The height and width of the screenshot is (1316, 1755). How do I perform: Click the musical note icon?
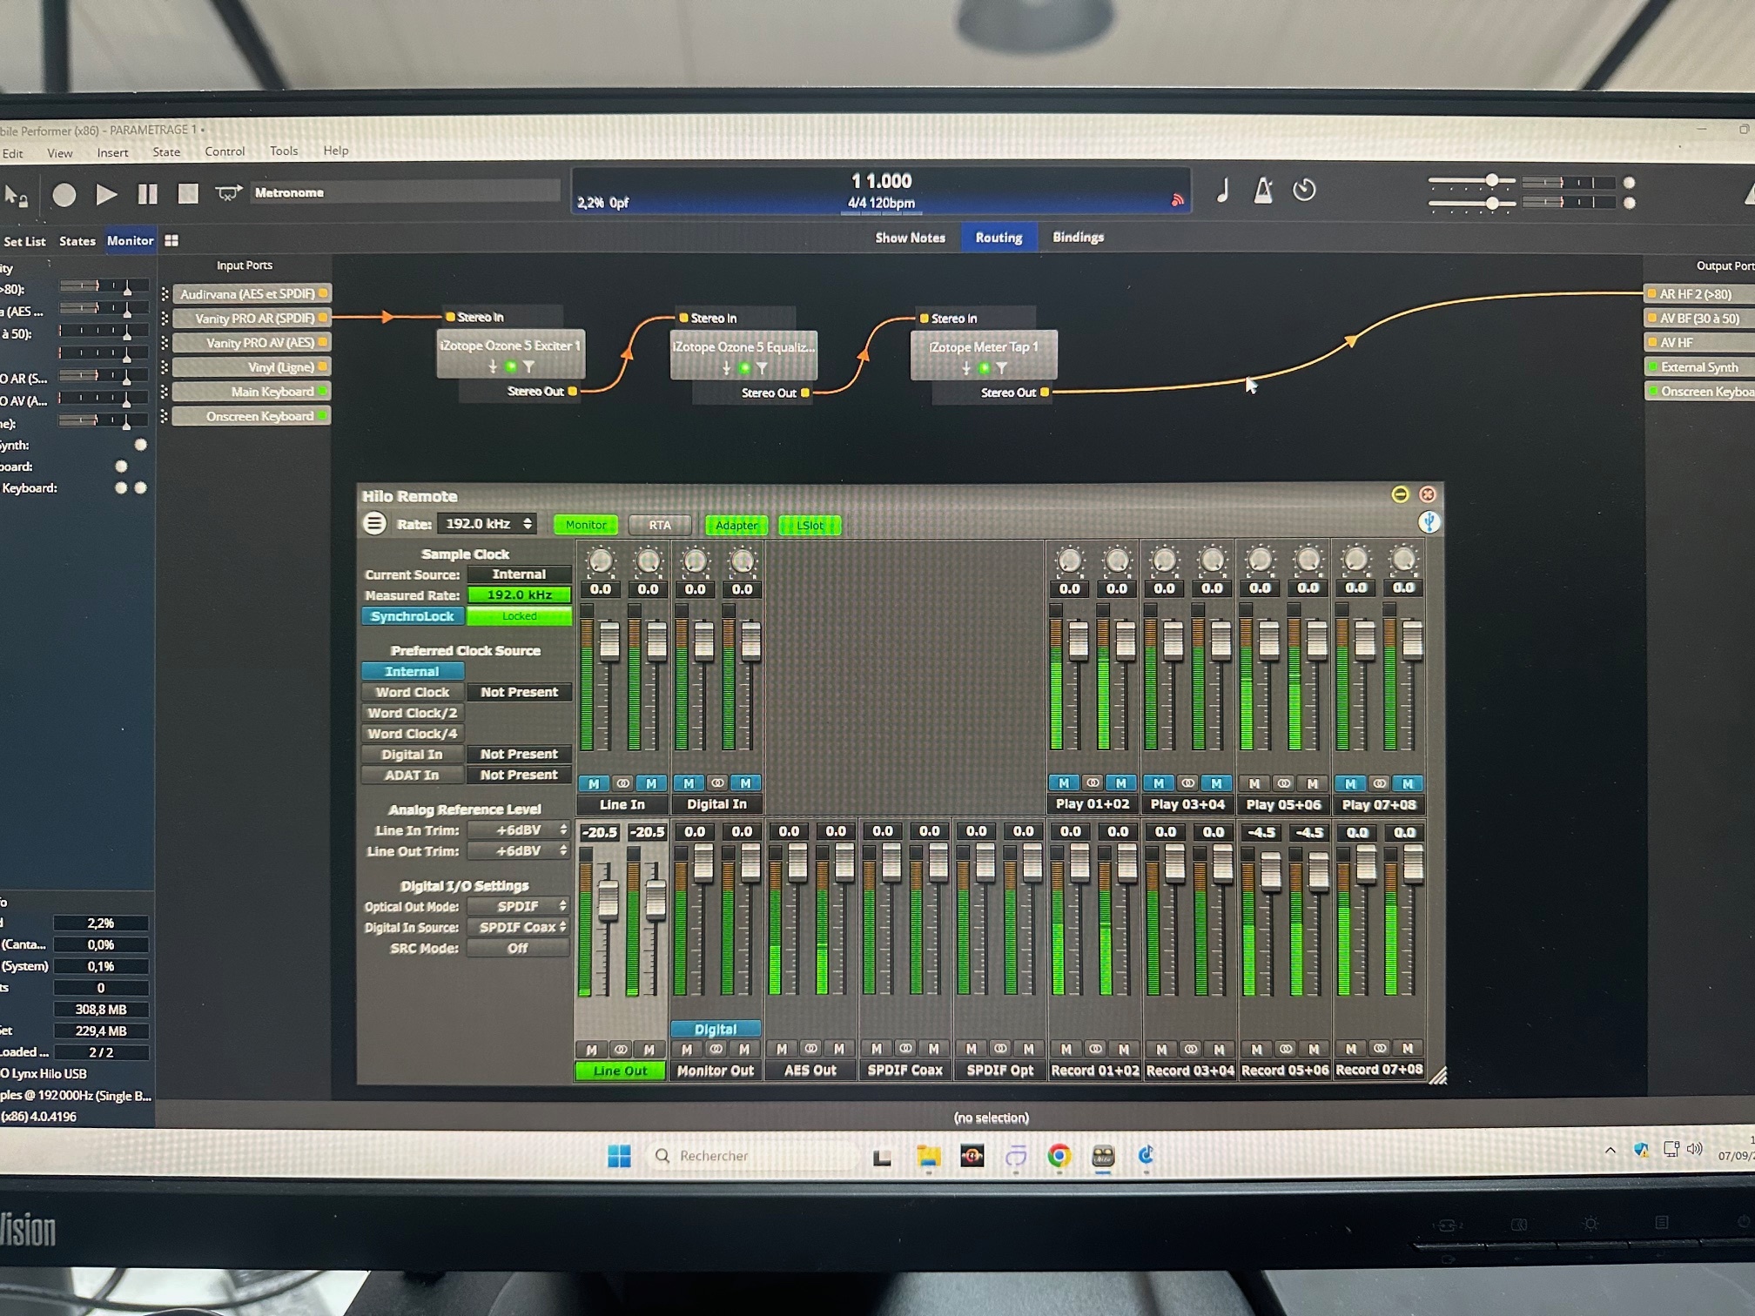[x=1223, y=190]
